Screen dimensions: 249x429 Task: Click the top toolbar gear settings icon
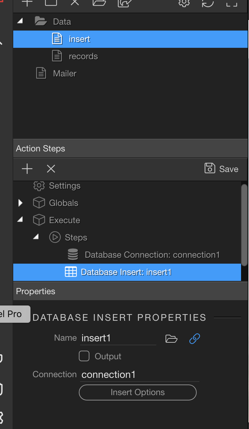pos(184,3)
